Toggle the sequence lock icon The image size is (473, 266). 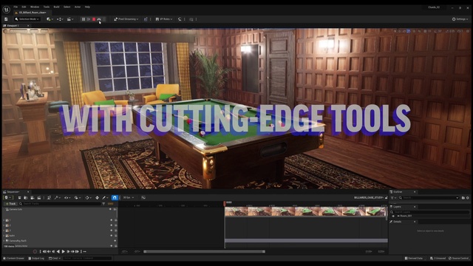[x=386, y=197]
